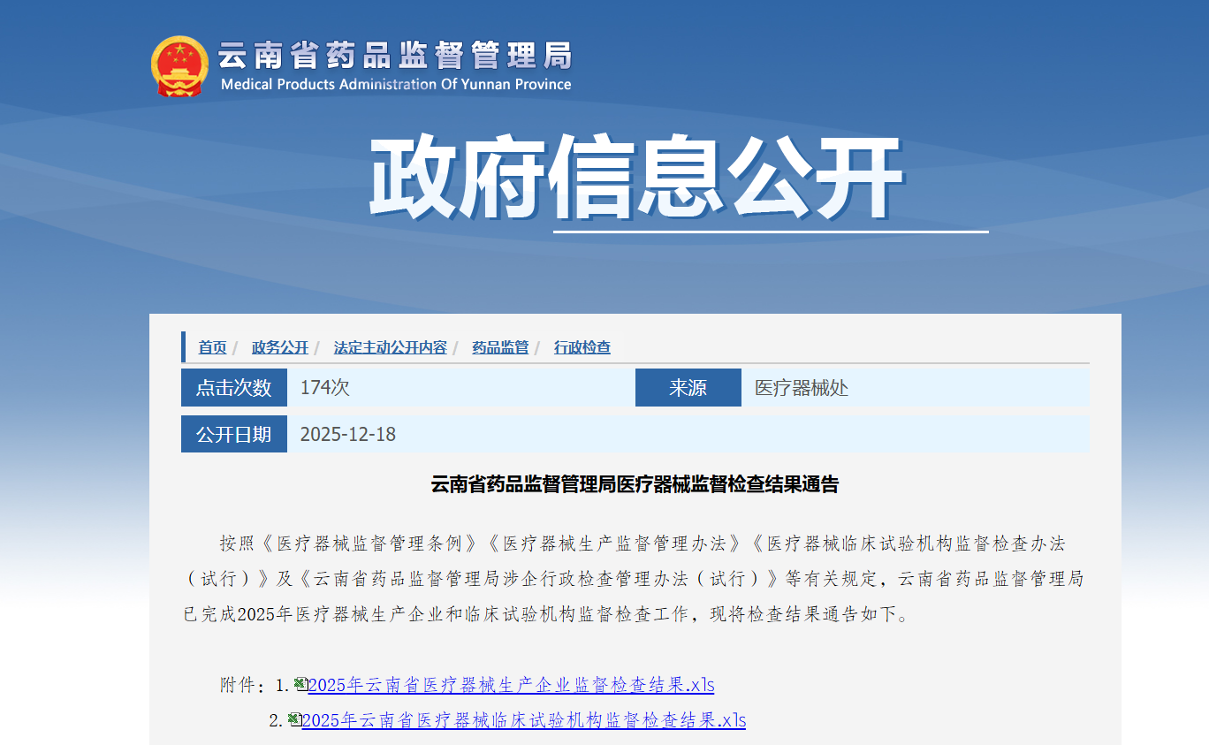Download 2025年云南省医疗器械临床试验机构监督检查结果.xls
The image size is (1209, 745).
tap(523, 720)
